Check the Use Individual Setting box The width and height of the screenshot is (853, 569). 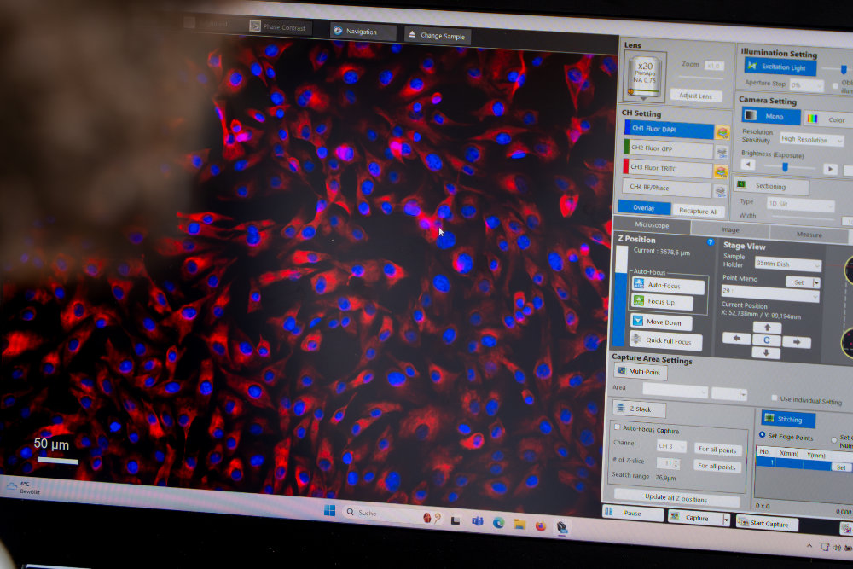(x=774, y=398)
